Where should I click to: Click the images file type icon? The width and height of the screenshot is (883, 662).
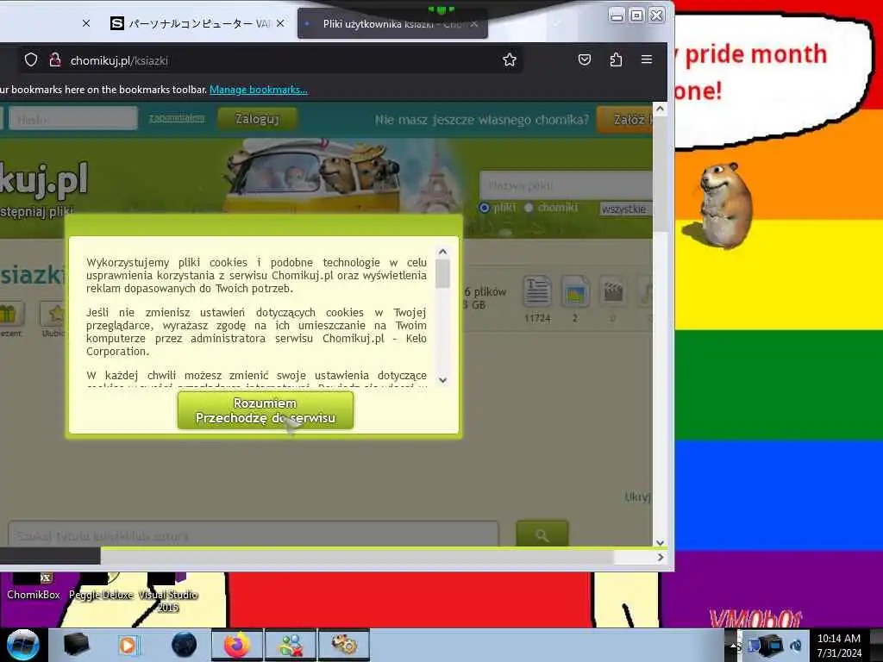(x=575, y=291)
